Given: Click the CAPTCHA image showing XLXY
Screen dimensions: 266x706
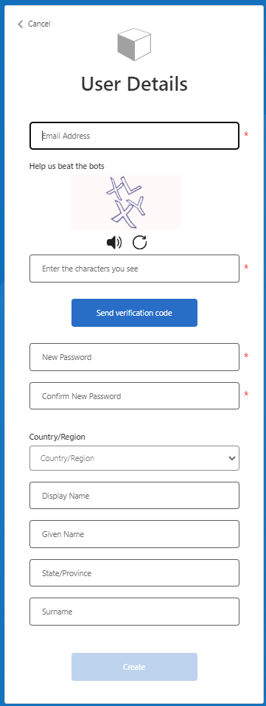Looking at the screenshot, I should coord(126,203).
